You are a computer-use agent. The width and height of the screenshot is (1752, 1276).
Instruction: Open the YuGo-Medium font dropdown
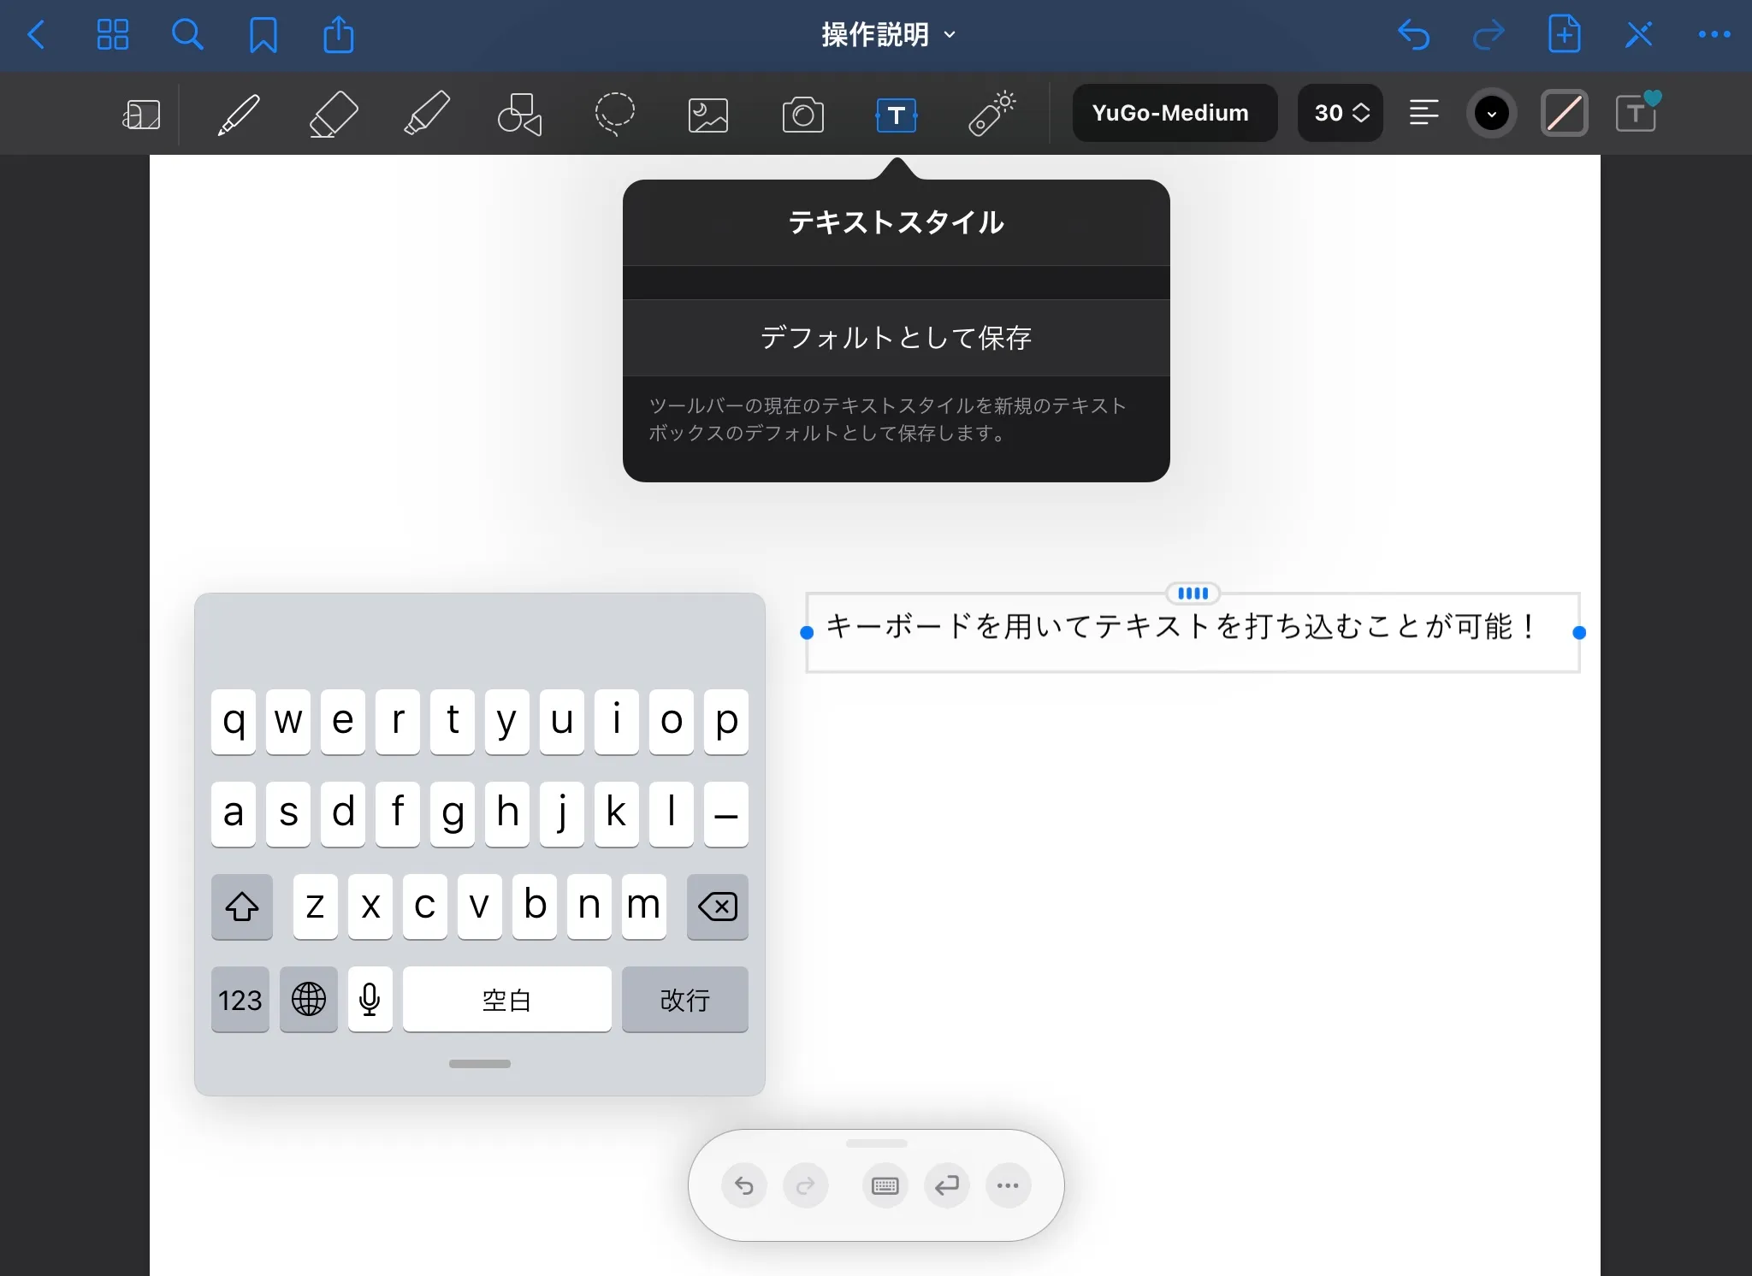tap(1174, 113)
